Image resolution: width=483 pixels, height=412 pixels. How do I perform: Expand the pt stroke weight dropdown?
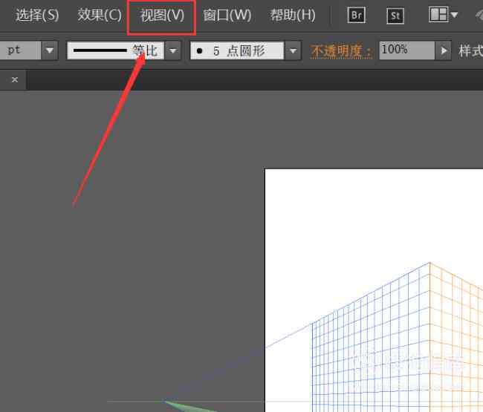tap(50, 50)
